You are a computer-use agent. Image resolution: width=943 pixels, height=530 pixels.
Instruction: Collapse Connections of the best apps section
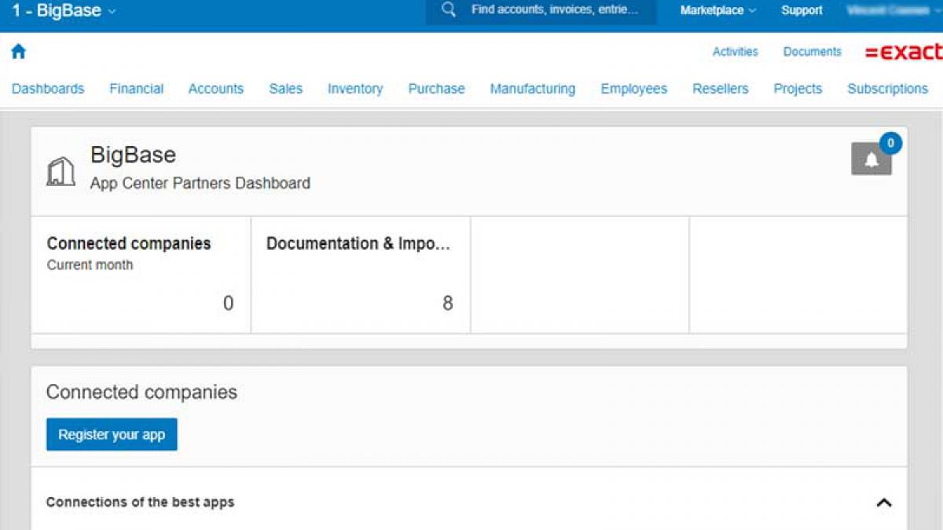pyautogui.click(x=884, y=503)
